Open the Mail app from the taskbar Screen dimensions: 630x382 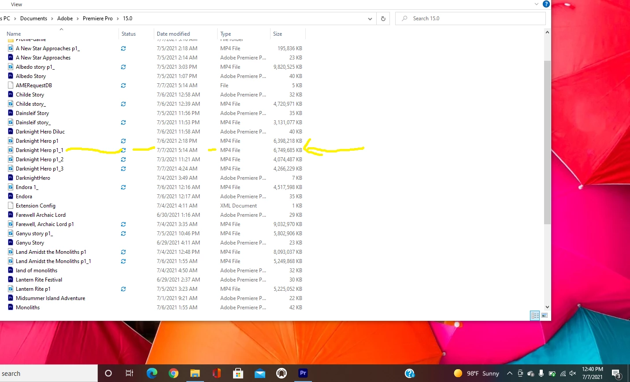(x=260, y=374)
